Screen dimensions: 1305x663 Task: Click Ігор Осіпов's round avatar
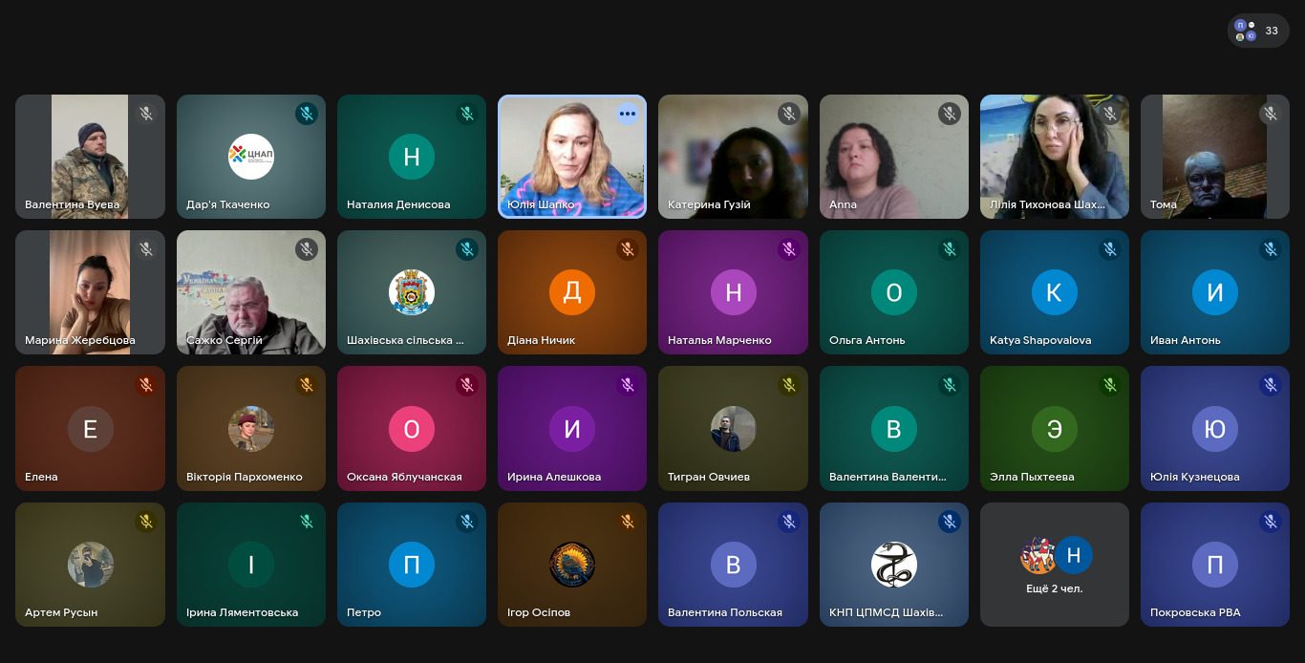(x=572, y=564)
